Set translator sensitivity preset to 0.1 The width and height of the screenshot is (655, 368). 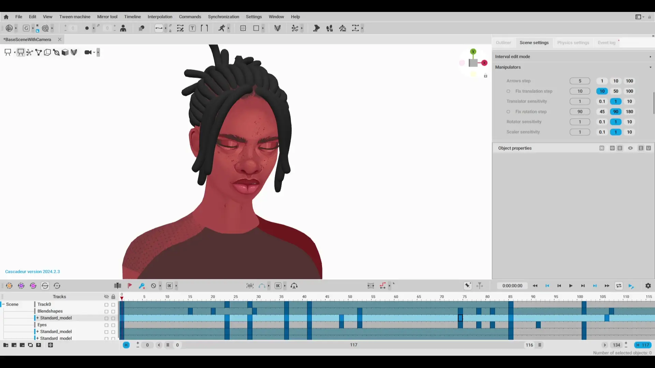[602, 102]
